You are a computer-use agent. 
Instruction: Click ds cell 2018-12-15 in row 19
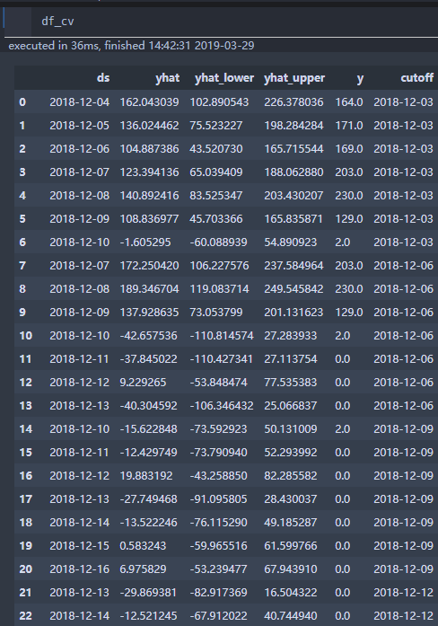[x=79, y=546]
